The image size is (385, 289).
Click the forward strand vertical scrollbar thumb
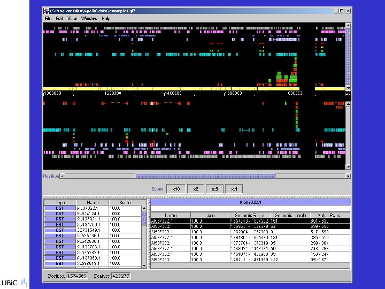348,56
